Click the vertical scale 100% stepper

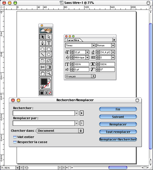point(72,64)
